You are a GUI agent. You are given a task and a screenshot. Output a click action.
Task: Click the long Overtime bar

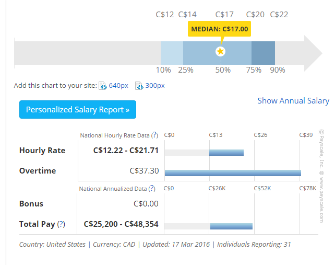point(233,172)
